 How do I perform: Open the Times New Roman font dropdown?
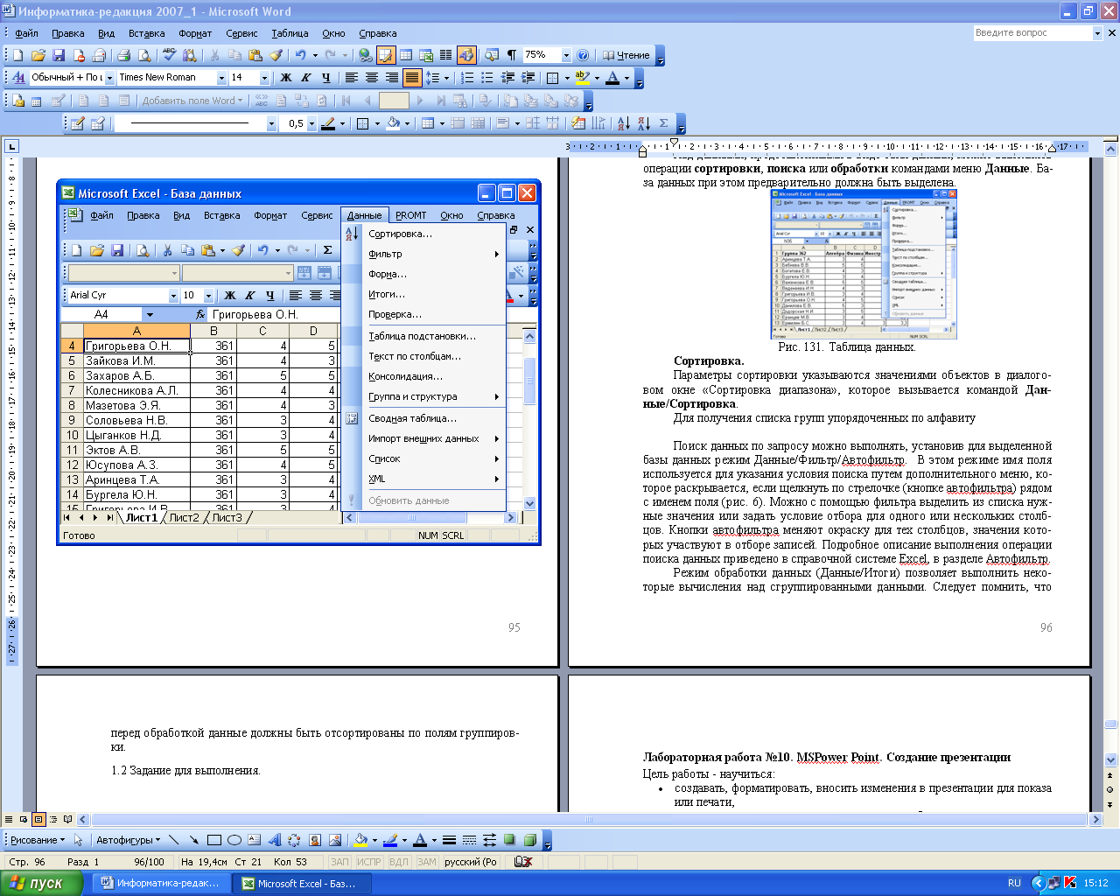[221, 78]
